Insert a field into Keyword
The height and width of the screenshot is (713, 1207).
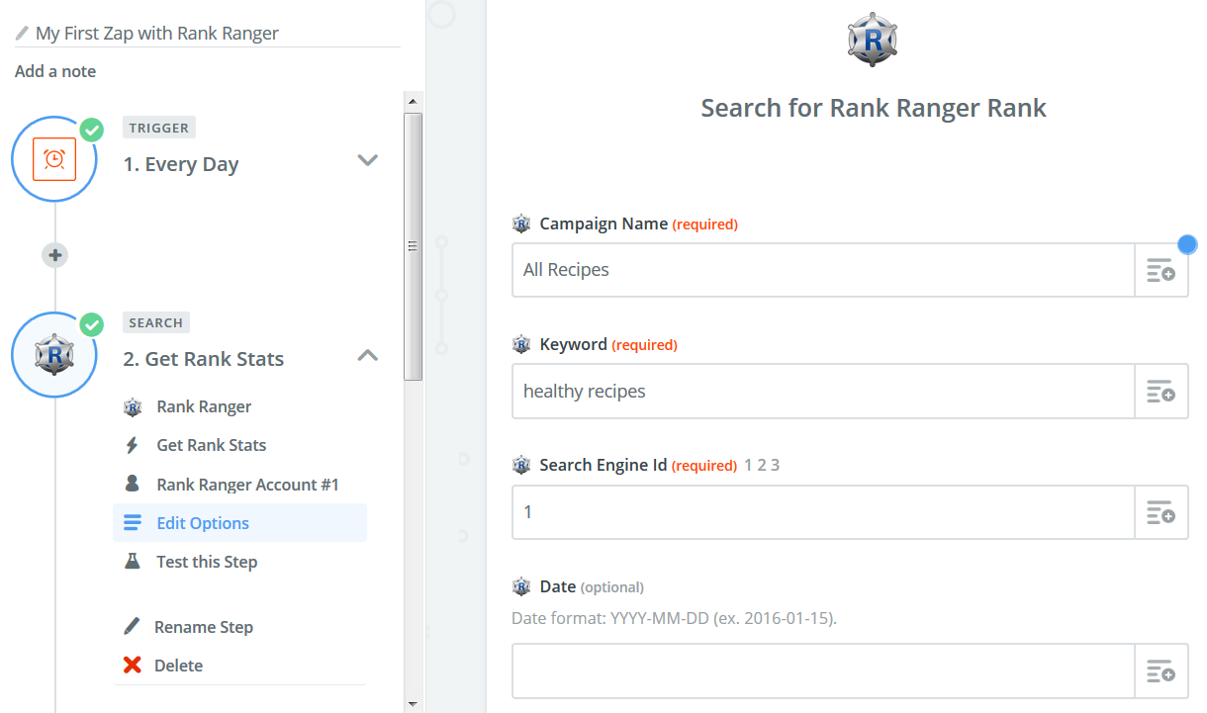coord(1161,392)
